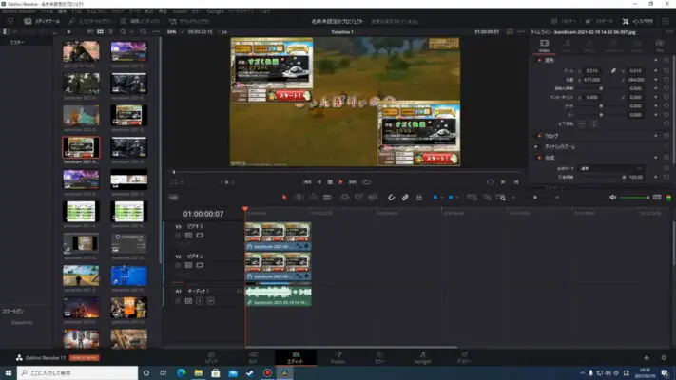Switch to the Fusion page tab

tap(338, 357)
